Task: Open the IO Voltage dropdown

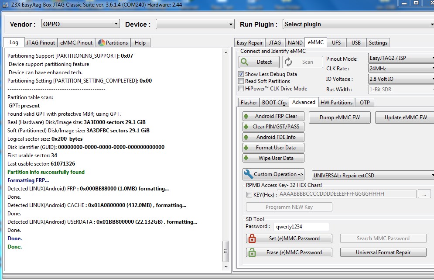Action: tap(401, 79)
